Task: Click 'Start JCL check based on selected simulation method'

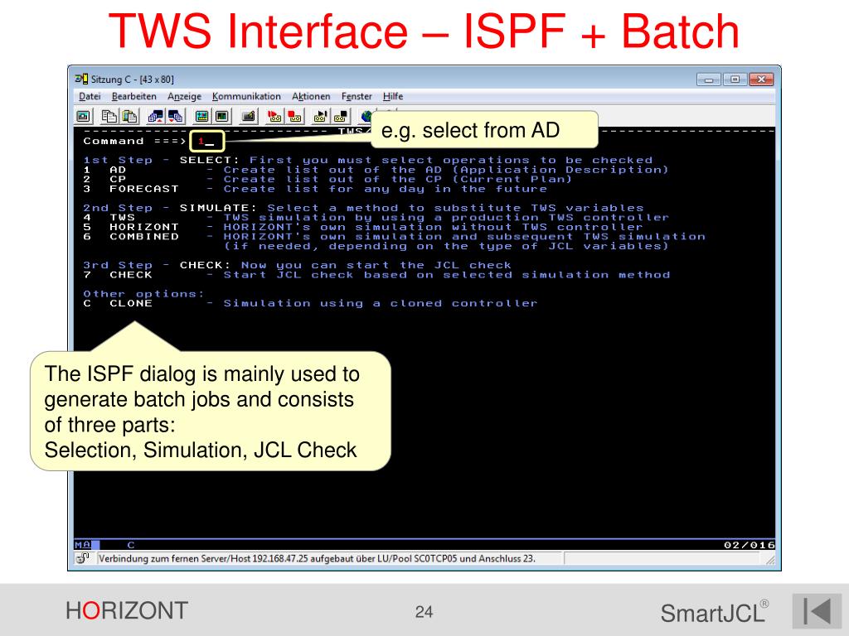Action: coord(447,275)
